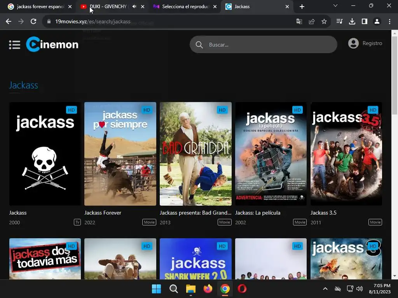This screenshot has height=298, width=398.
Task: Close the Jackass tab
Action: pos(287,7)
